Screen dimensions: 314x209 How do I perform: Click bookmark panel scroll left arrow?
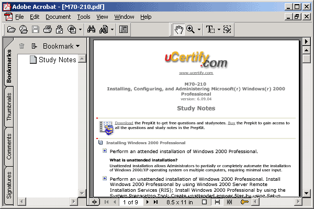(x=21, y=201)
